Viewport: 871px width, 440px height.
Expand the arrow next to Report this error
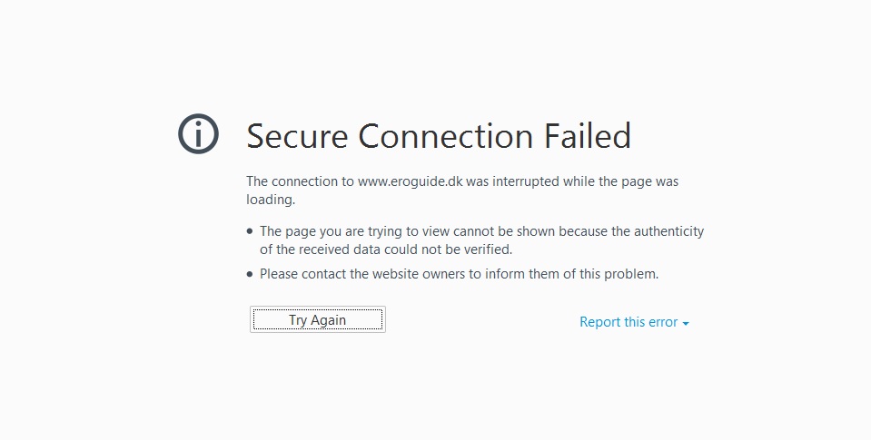pos(686,323)
